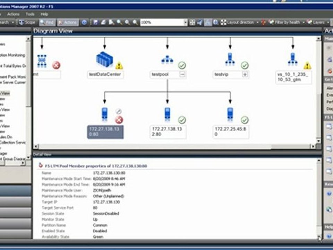Open the Scope toolbar button

pos(27,22)
